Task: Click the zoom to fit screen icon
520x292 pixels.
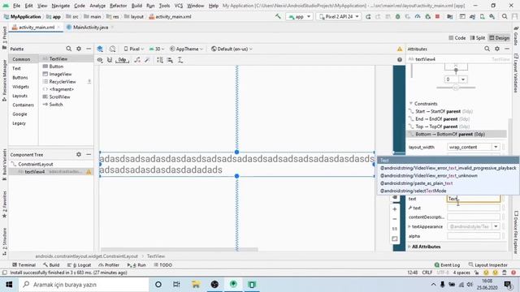Action: tap(395, 238)
